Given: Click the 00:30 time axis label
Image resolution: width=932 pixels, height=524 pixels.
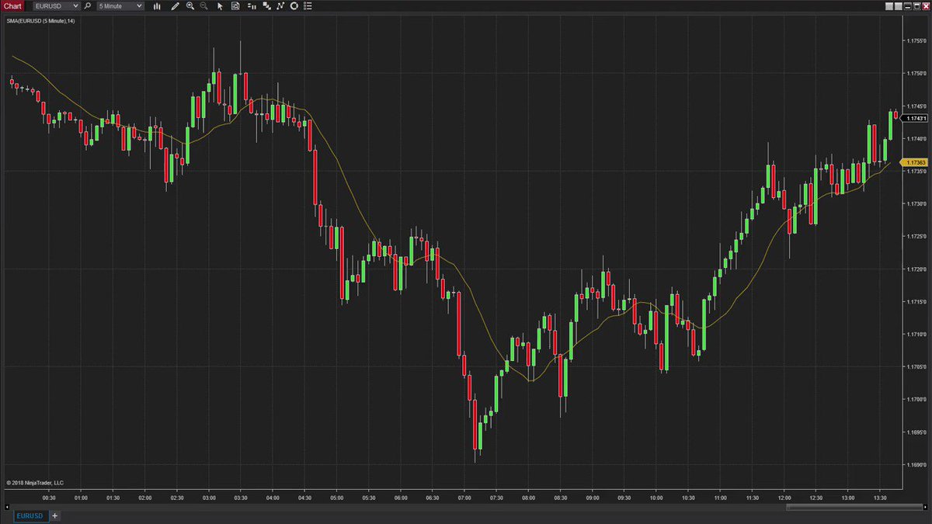Looking at the screenshot, I should click(48, 498).
